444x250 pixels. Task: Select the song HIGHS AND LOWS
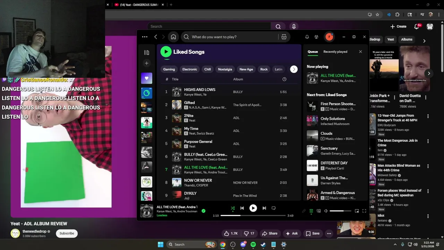[x=199, y=90]
